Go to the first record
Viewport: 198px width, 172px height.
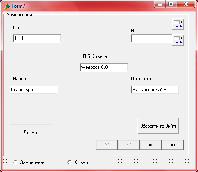(107, 145)
